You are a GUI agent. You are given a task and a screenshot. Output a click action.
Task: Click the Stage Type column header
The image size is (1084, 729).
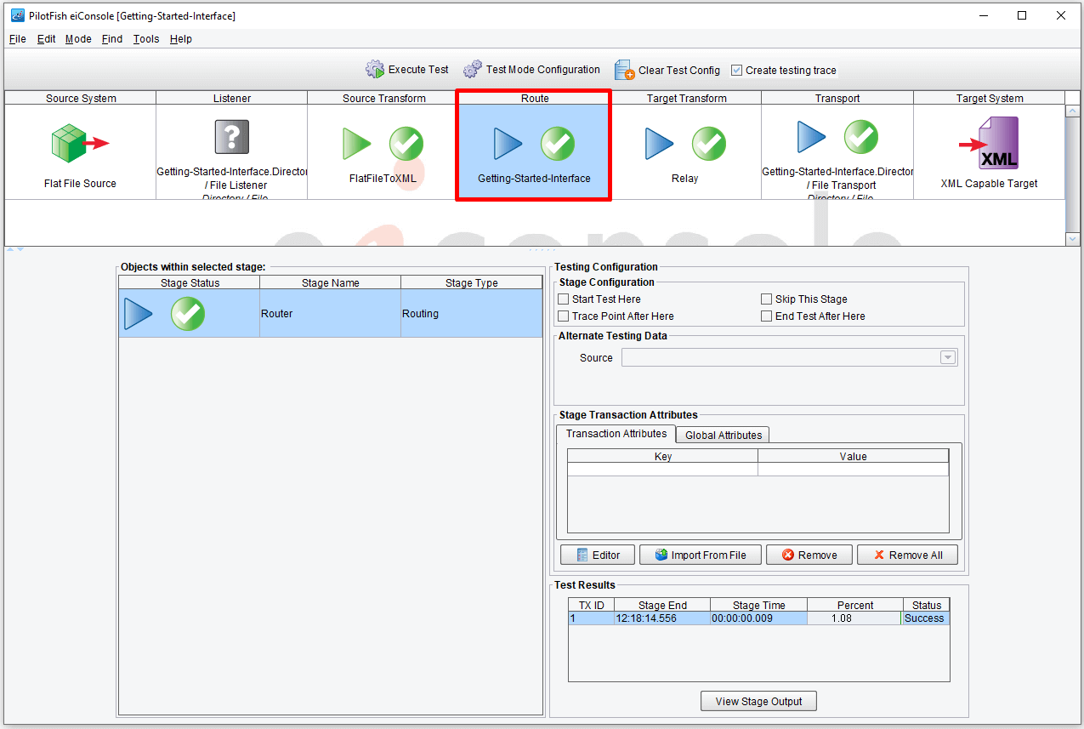pyautogui.click(x=471, y=282)
